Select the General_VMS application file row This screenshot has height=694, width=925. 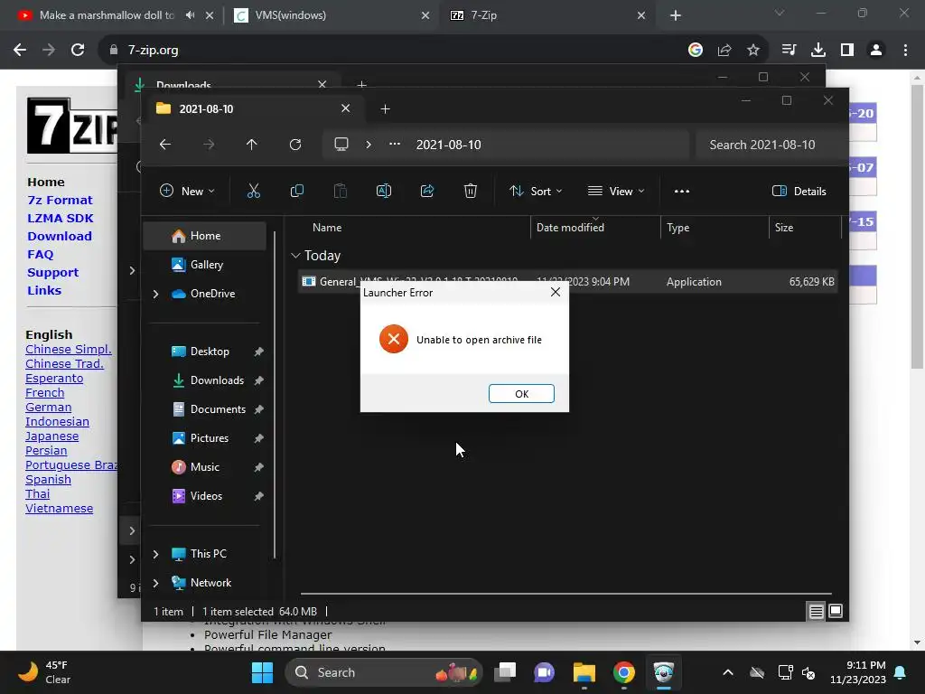click(567, 282)
